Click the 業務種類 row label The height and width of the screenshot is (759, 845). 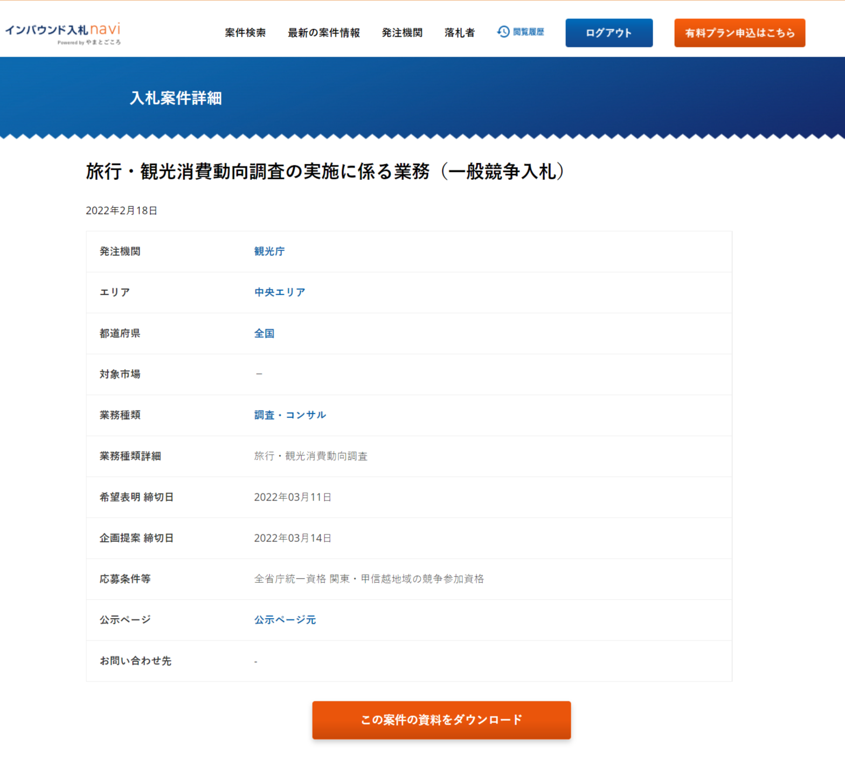120,415
